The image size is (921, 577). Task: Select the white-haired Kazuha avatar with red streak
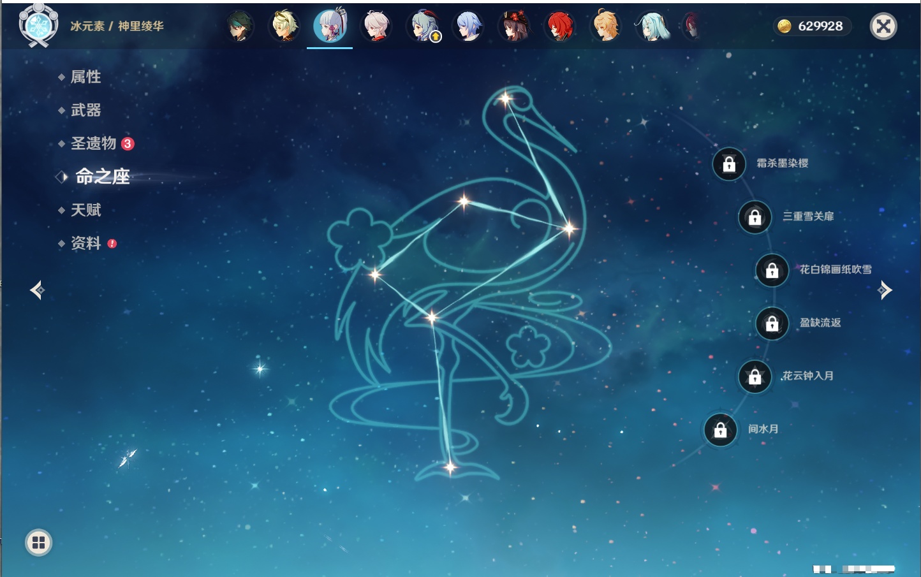376,27
